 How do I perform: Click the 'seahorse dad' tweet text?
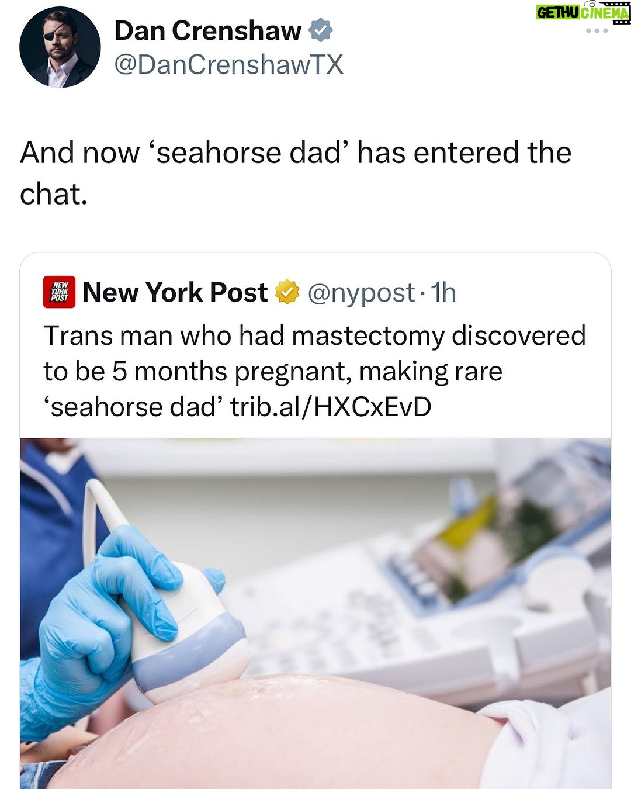point(296,173)
